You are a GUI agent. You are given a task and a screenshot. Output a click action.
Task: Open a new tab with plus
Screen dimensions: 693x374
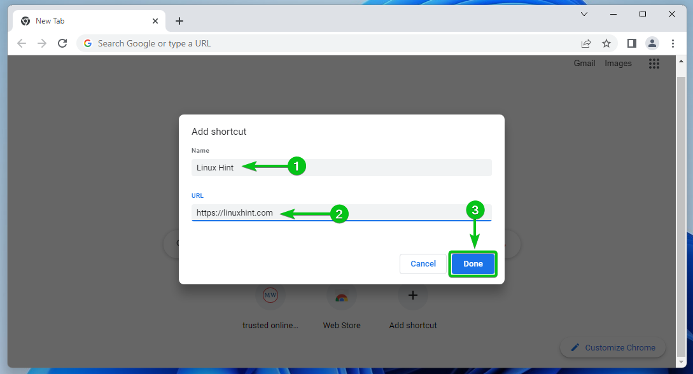point(179,21)
